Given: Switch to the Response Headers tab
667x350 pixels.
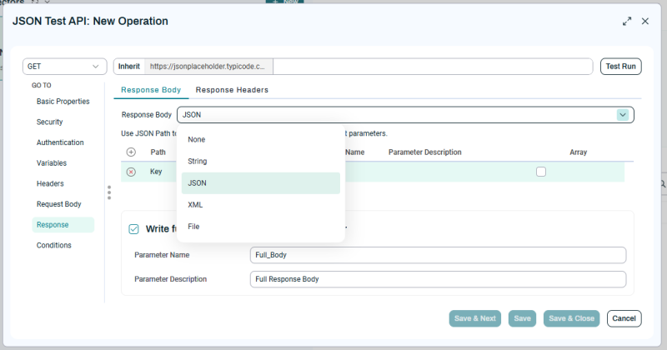Looking at the screenshot, I should (232, 90).
